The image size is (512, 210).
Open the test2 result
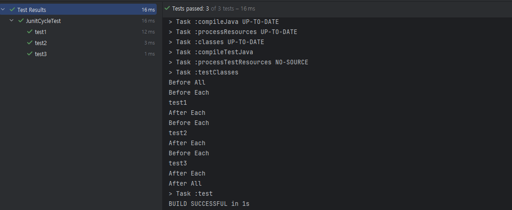(x=41, y=43)
